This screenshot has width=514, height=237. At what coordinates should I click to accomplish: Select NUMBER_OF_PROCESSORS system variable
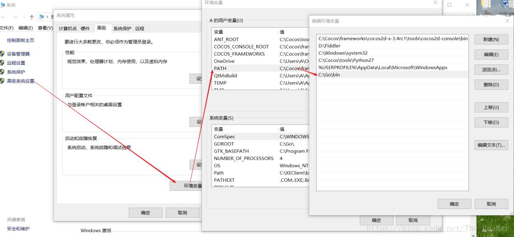(261, 158)
